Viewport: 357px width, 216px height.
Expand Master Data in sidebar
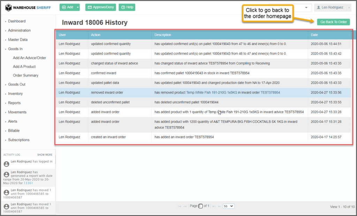tap(18, 40)
